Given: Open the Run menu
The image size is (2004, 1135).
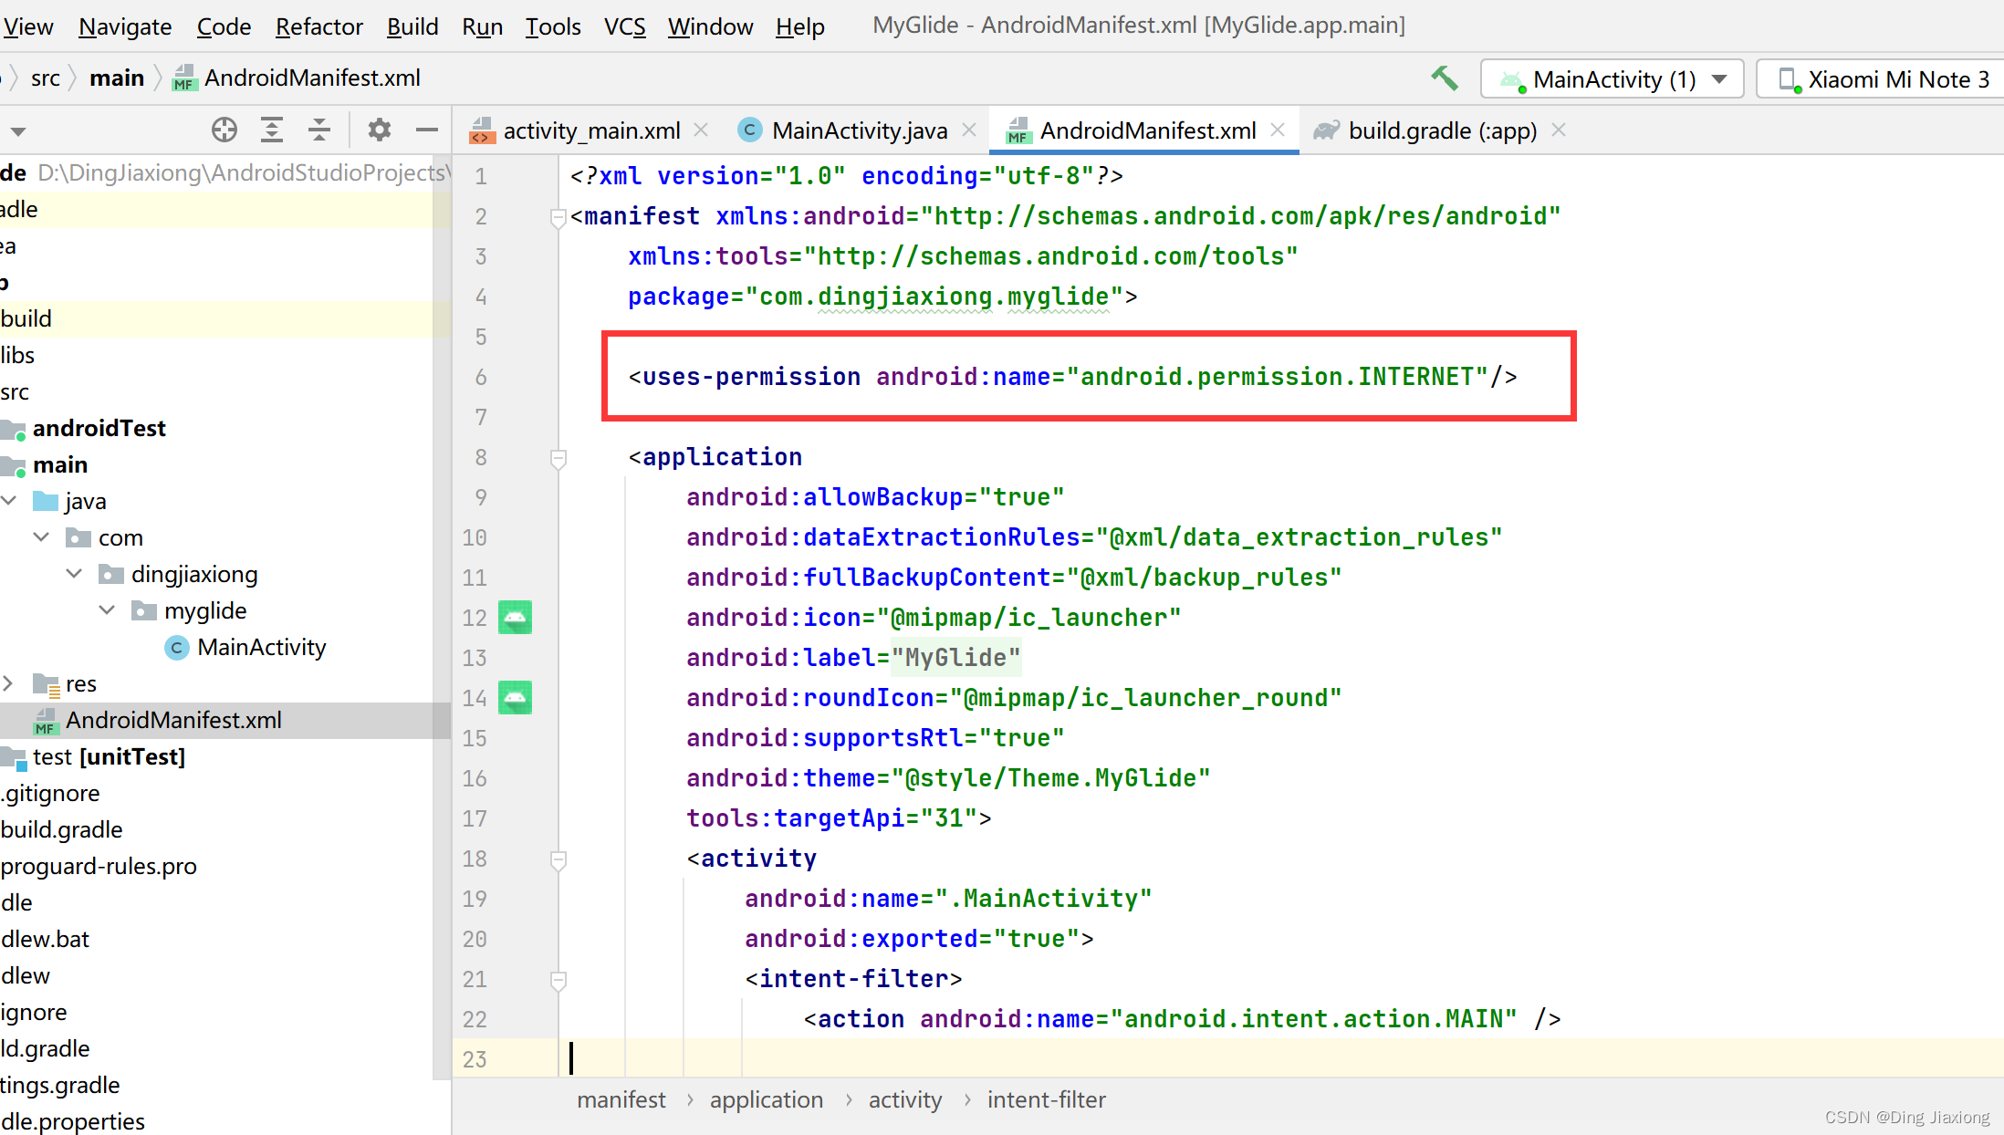Looking at the screenshot, I should coord(483,26).
